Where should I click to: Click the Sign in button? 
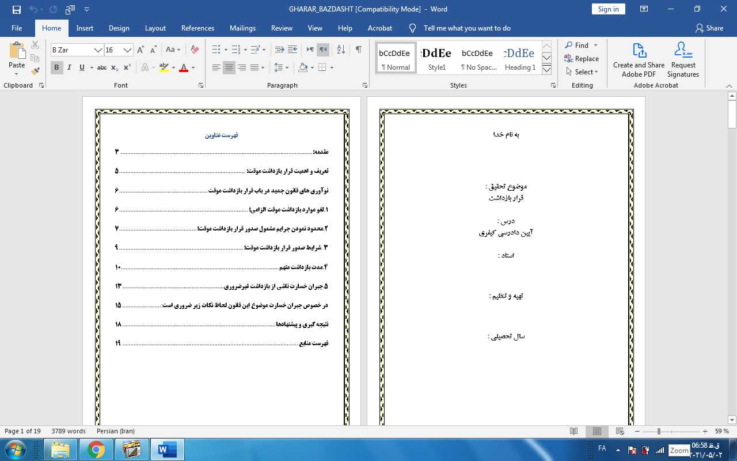point(608,9)
